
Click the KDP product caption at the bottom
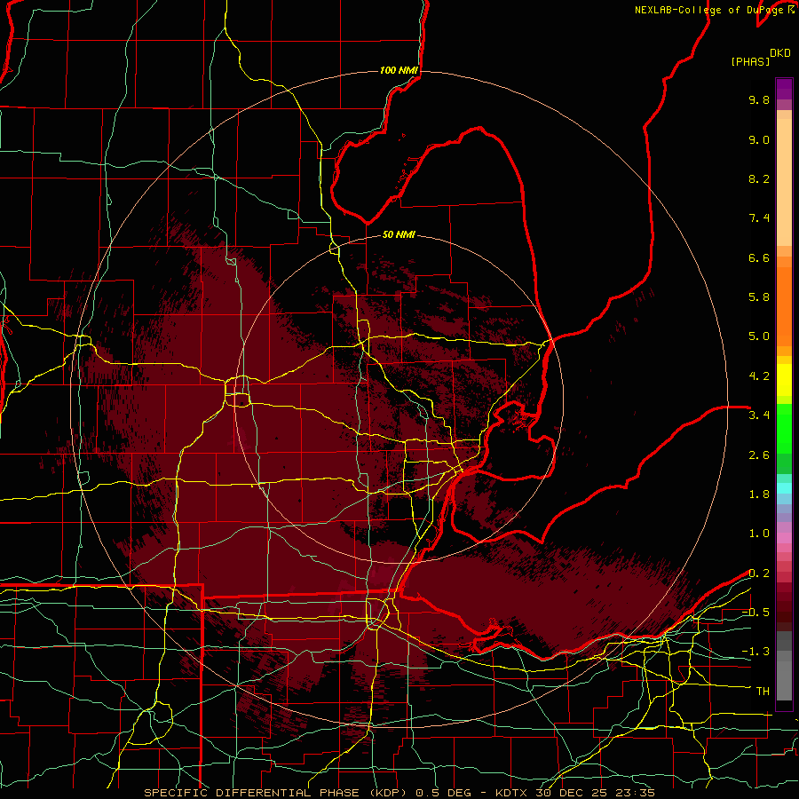point(399,793)
